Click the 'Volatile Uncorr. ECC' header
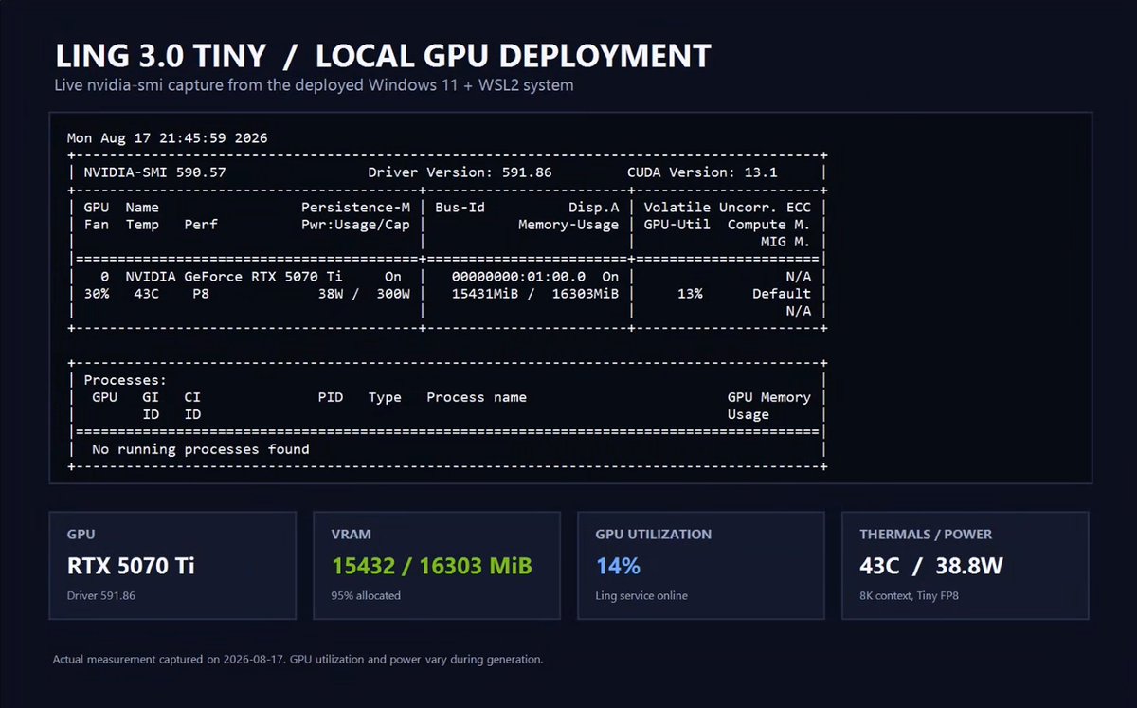Viewport: 1137px width, 708px height. tap(728, 208)
